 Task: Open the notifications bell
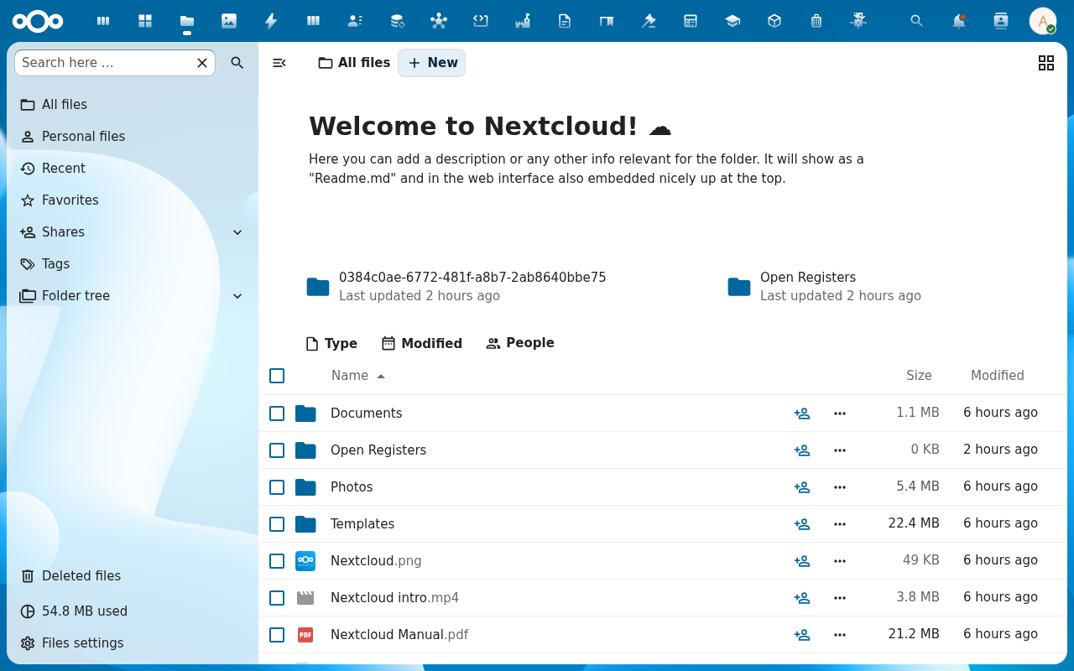tap(959, 21)
